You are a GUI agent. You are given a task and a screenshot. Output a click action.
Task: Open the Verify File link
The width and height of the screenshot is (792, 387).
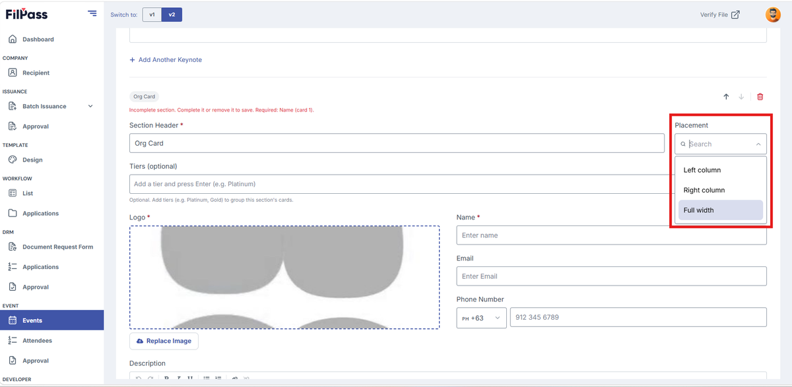[x=719, y=15]
